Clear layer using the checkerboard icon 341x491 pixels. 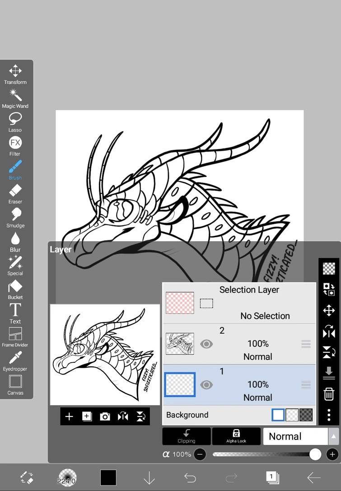(329, 268)
